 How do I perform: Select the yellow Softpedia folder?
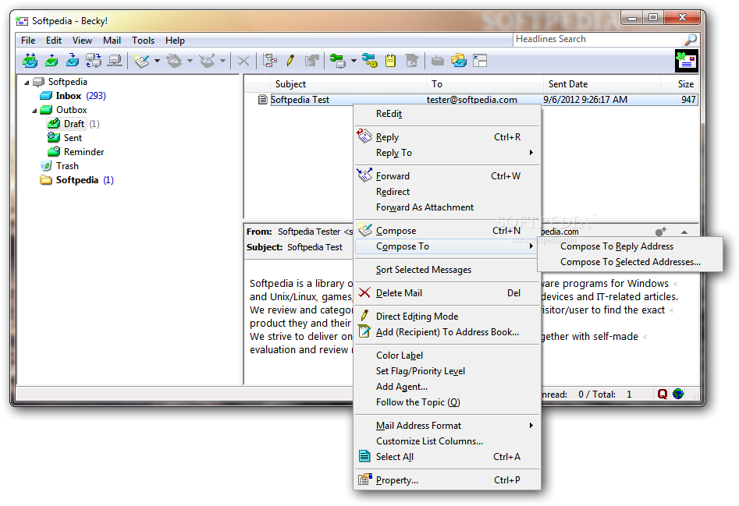(x=76, y=180)
